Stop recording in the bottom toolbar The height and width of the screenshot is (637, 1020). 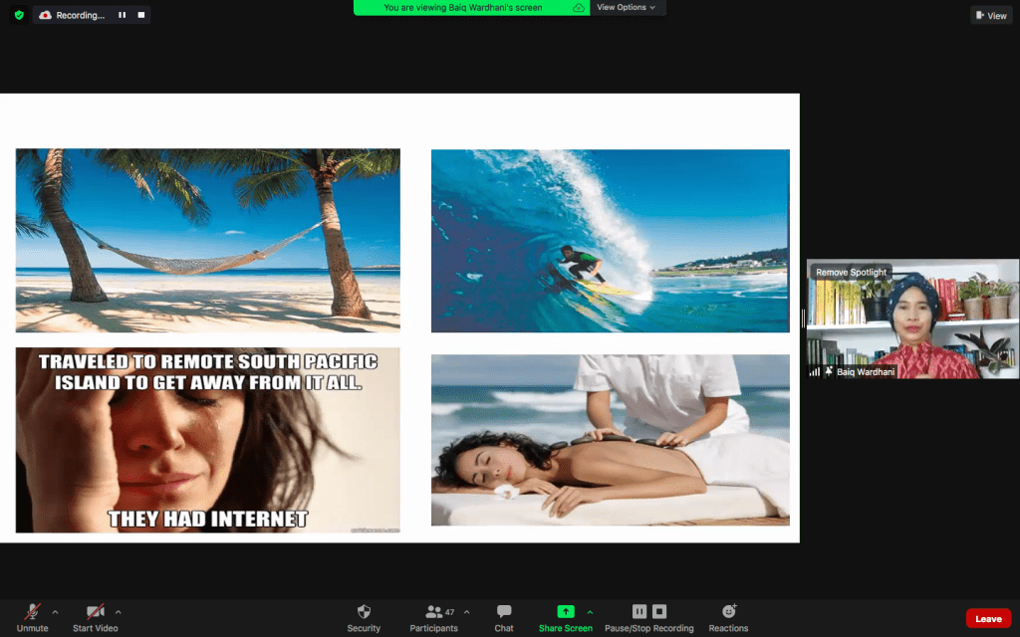659,611
